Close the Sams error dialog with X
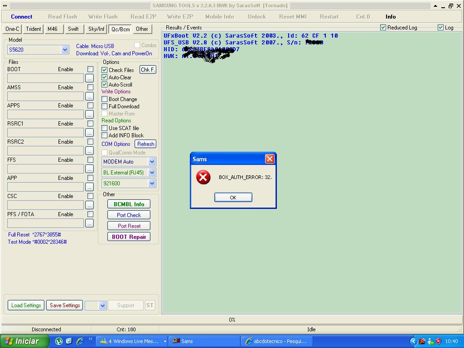 270,159
